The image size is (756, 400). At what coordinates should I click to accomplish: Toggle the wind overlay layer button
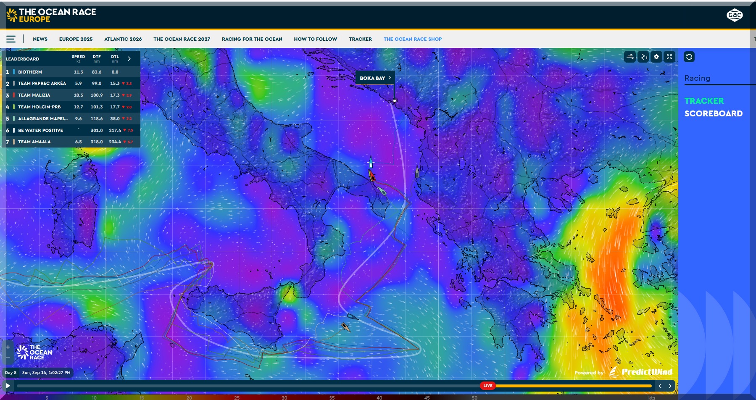click(630, 57)
